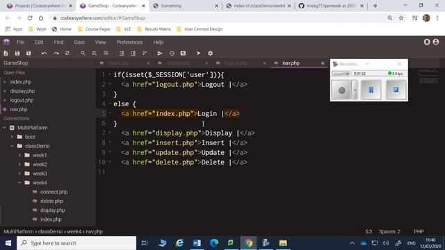Fold the else block at line 4
Viewport: 445px width, 250px height.
(x=110, y=103)
